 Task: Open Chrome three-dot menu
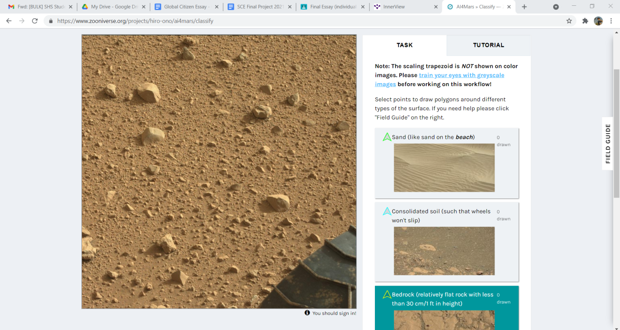(x=611, y=21)
